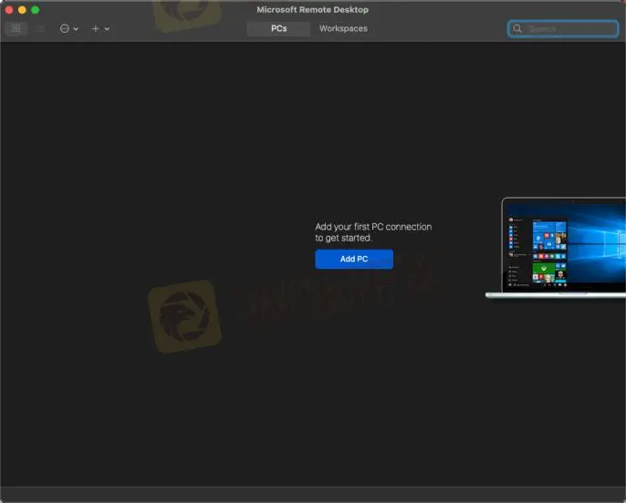This screenshot has width=626, height=503.
Task: Switch to list view layout
Action: coord(39,29)
